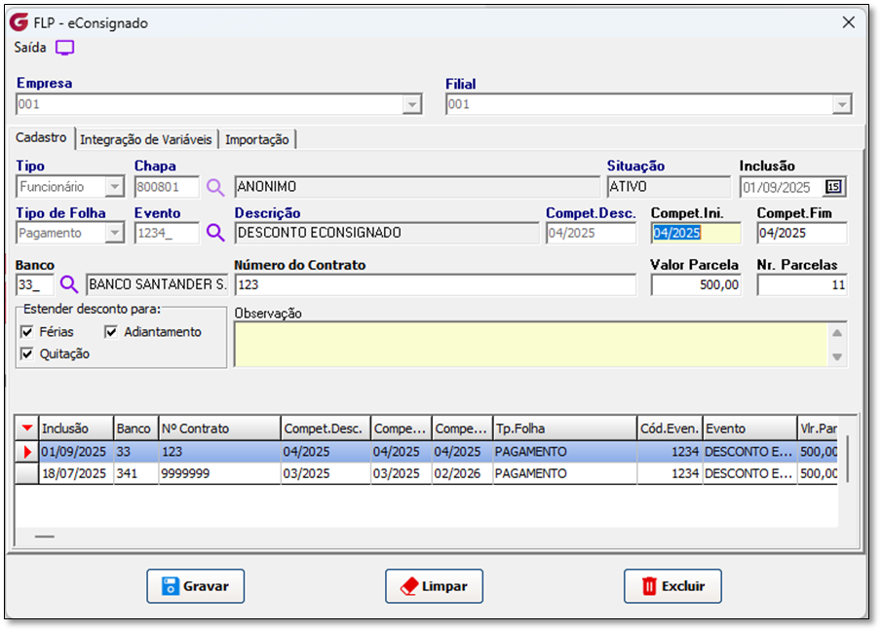Select the cell with date 01/09/2025

click(x=76, y=452)
